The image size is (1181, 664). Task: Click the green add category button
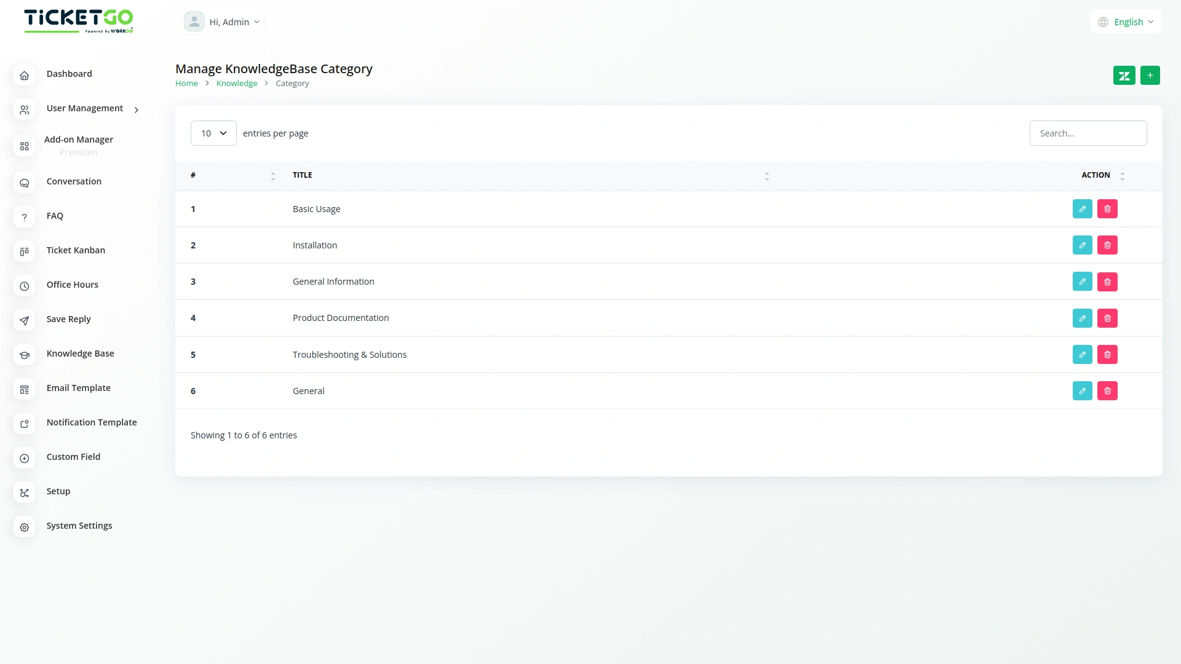(1150, 75)
